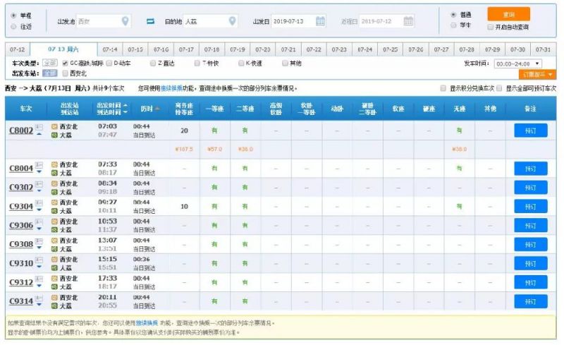Uncheck GC-高铁/城际 train type checkbox

(x=65, y=63)
